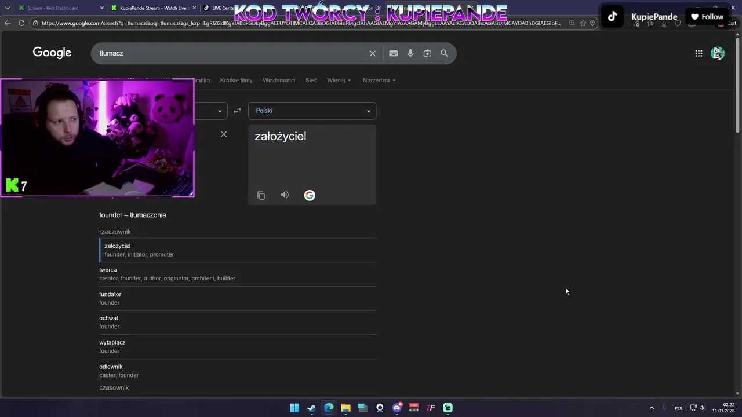
Task: Clear the translation source text
Action: point(224,134)
